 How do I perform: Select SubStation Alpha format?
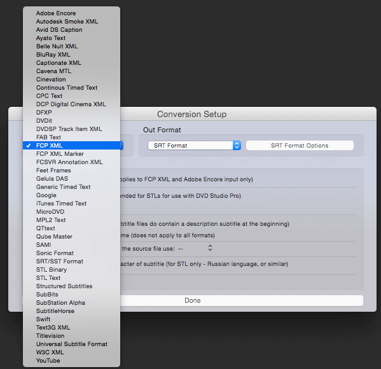tap(71, 302)
